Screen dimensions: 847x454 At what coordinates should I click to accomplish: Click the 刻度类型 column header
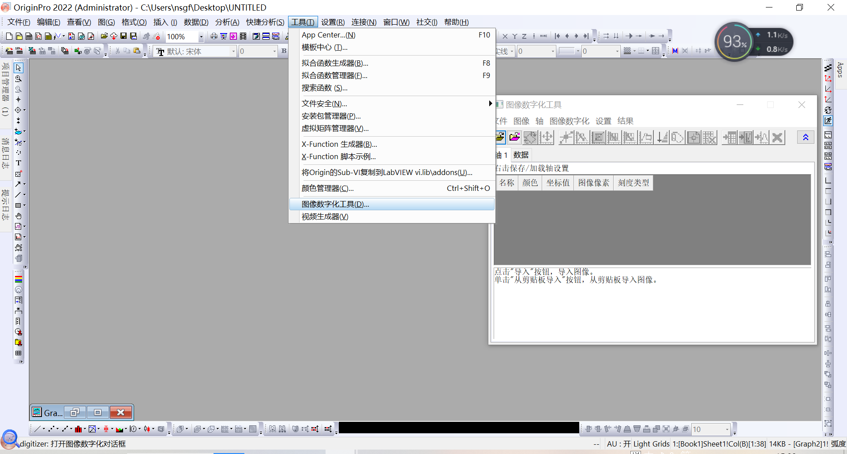633,182
